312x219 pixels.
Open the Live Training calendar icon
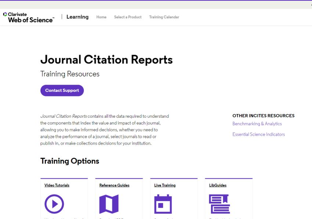click(x=163, y=204)
